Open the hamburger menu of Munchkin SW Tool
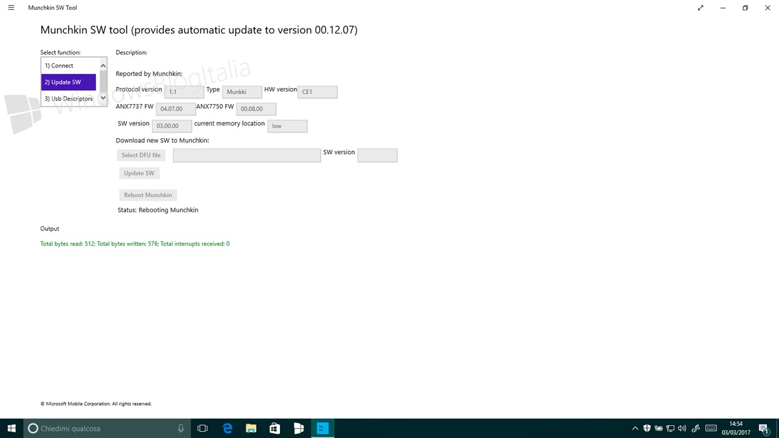 [11, 8]
